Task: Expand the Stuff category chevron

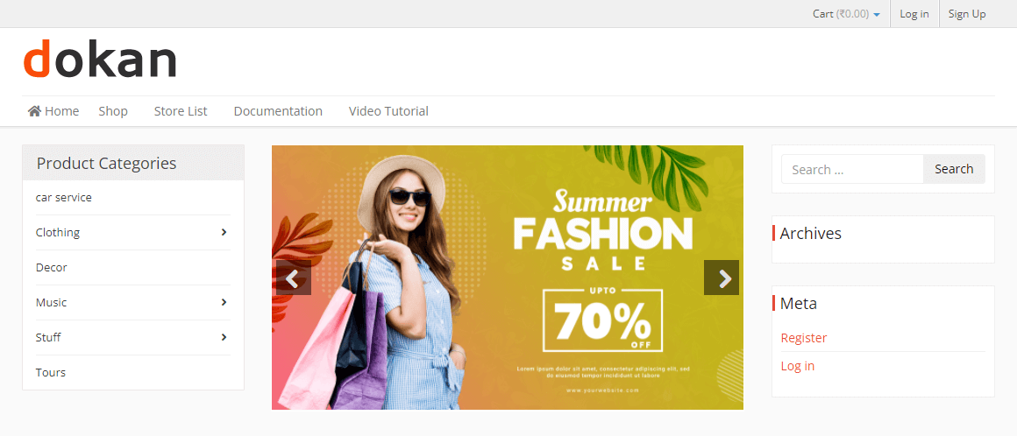Action: pos(224,337)
